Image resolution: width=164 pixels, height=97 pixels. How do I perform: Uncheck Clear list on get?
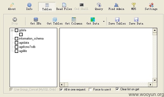[x=117, y=89]
